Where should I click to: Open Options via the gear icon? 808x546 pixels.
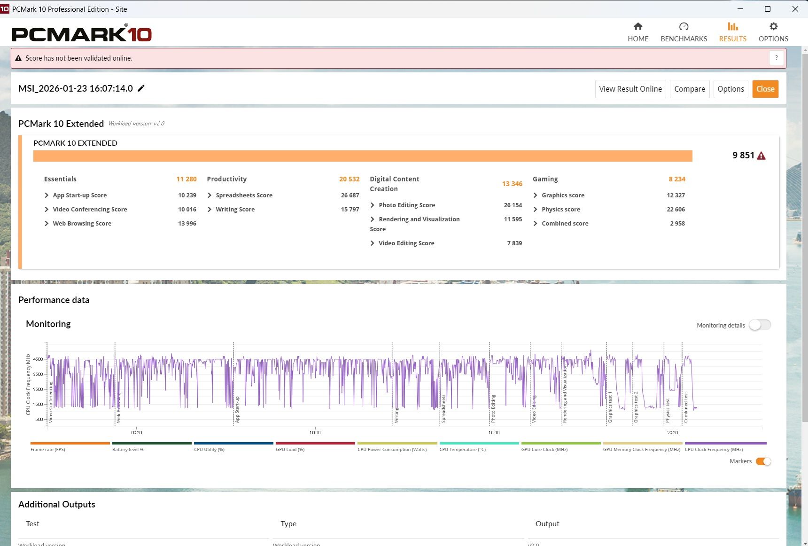(773, 27)
